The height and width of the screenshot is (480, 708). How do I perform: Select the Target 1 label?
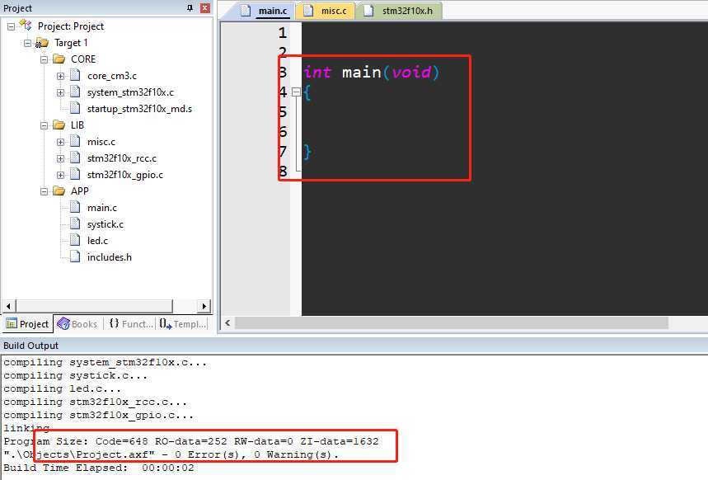click(71, 43)
